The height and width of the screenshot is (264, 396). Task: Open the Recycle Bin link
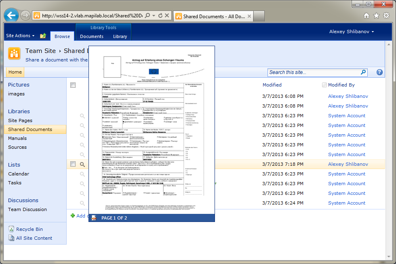(29, 229)
